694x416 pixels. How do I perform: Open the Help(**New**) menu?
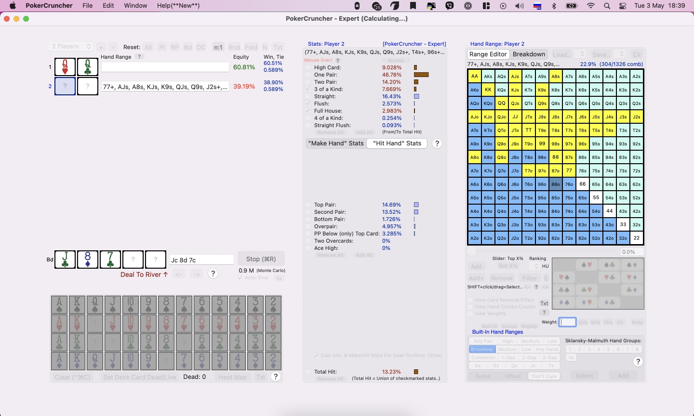tap(178, 6)
